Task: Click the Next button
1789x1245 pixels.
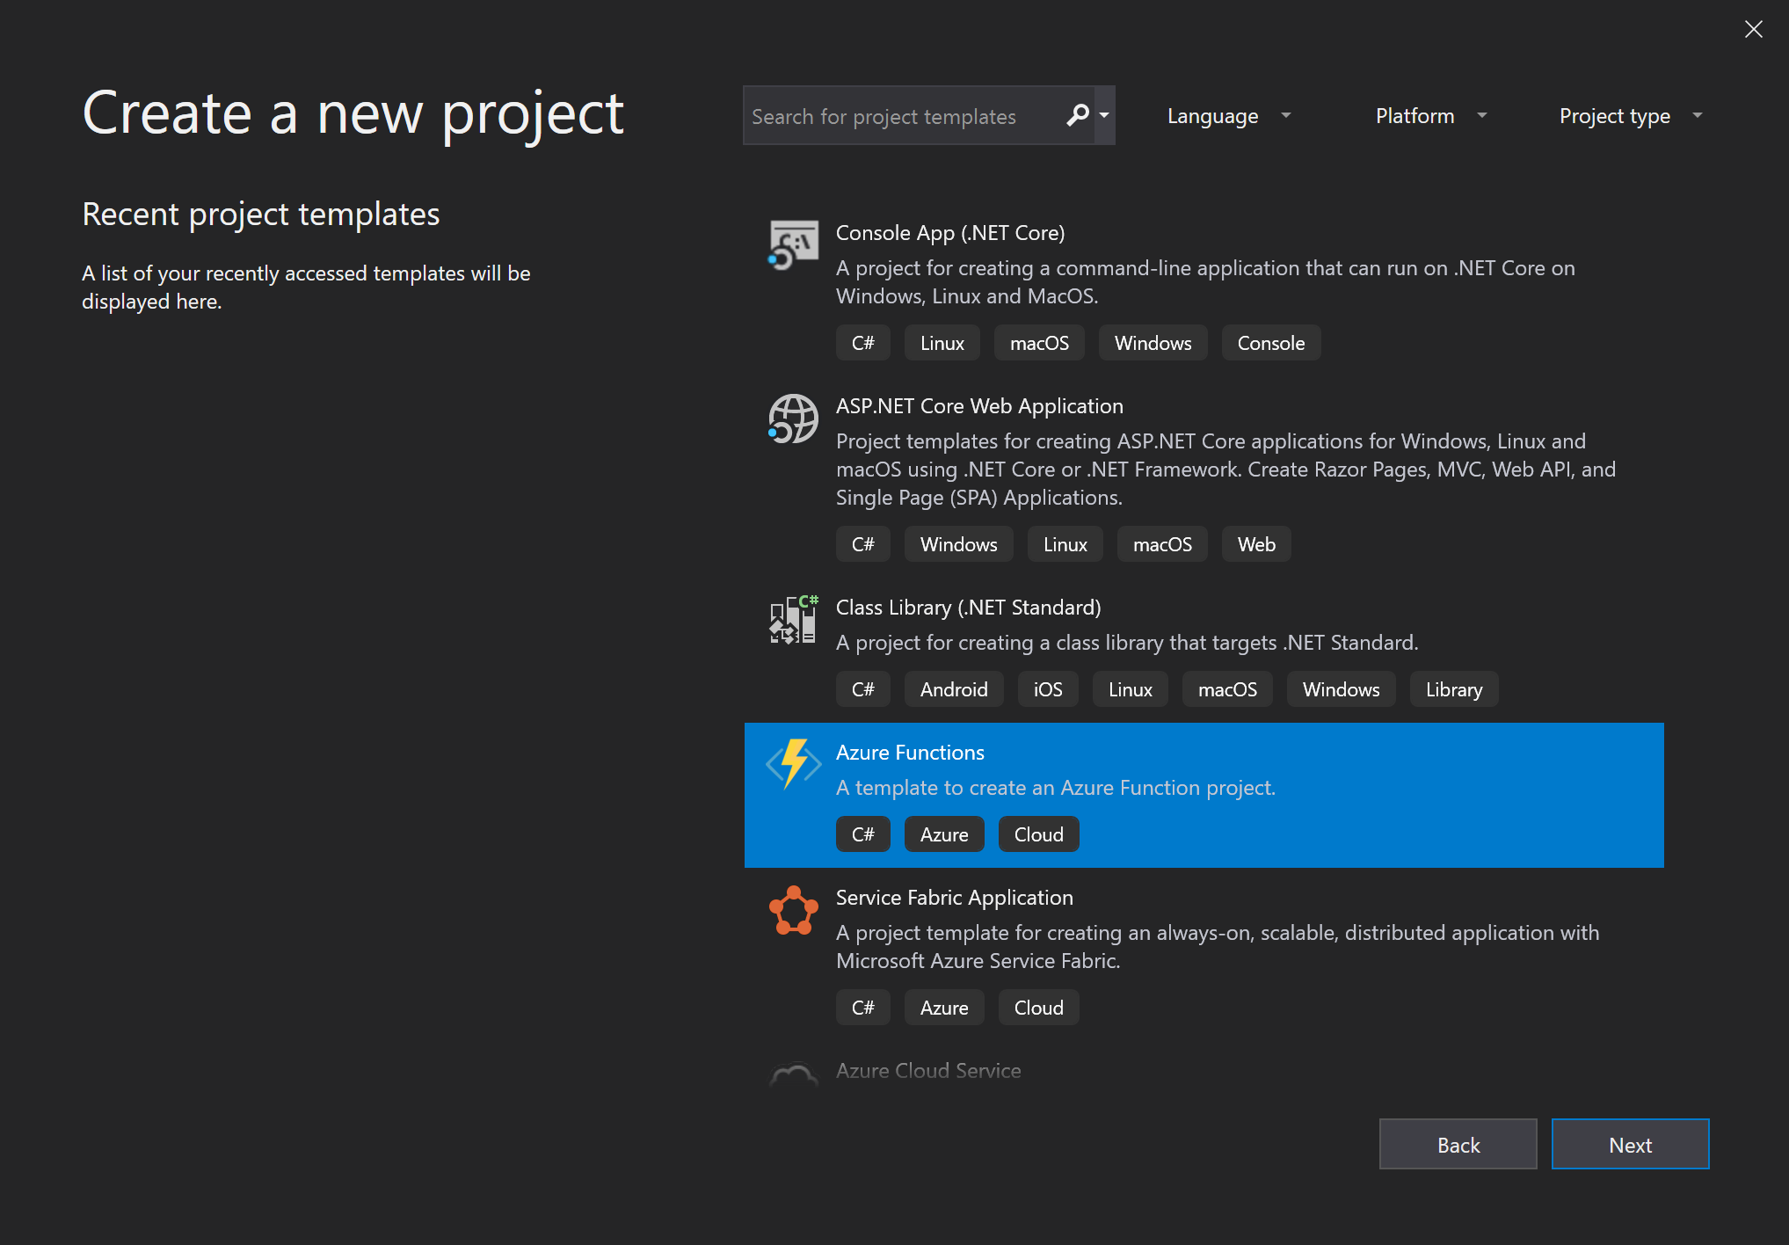Action: [1630, 1144]
